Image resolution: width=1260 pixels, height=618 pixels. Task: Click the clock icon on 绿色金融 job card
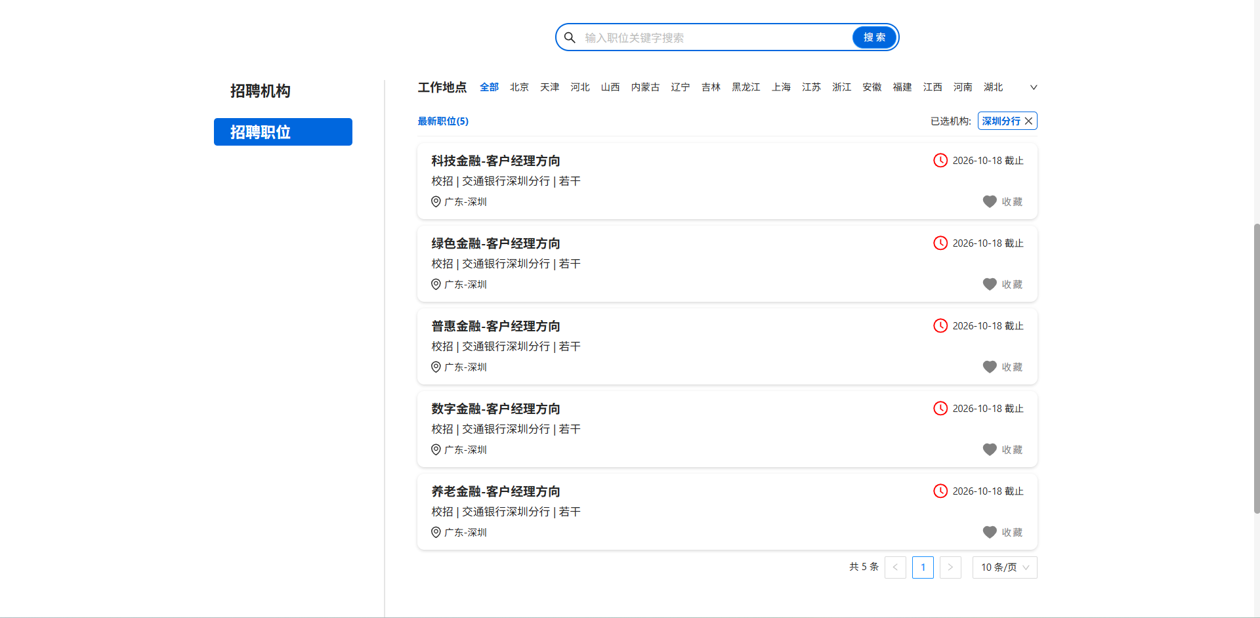(x=940, y=243)
